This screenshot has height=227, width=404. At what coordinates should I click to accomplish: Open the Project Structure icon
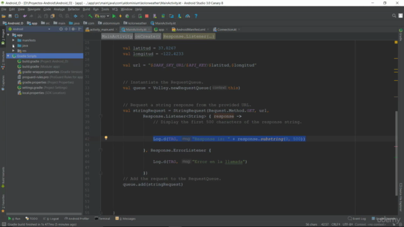171,16
